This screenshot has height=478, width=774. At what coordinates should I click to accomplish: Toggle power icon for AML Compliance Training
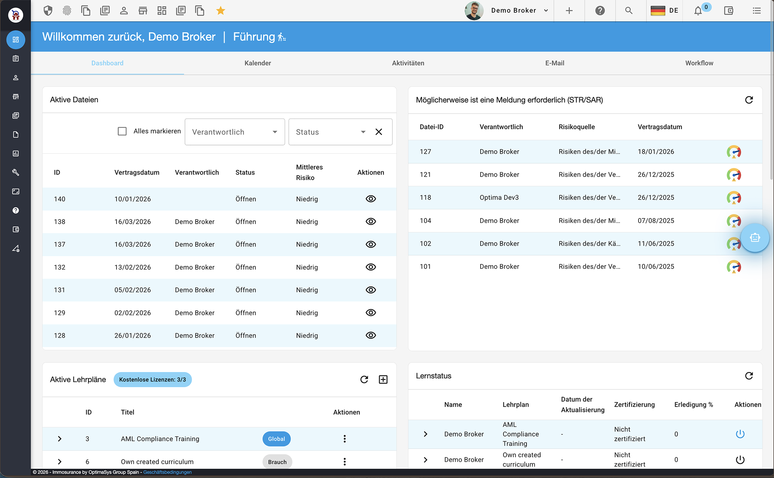click(740, 434)
